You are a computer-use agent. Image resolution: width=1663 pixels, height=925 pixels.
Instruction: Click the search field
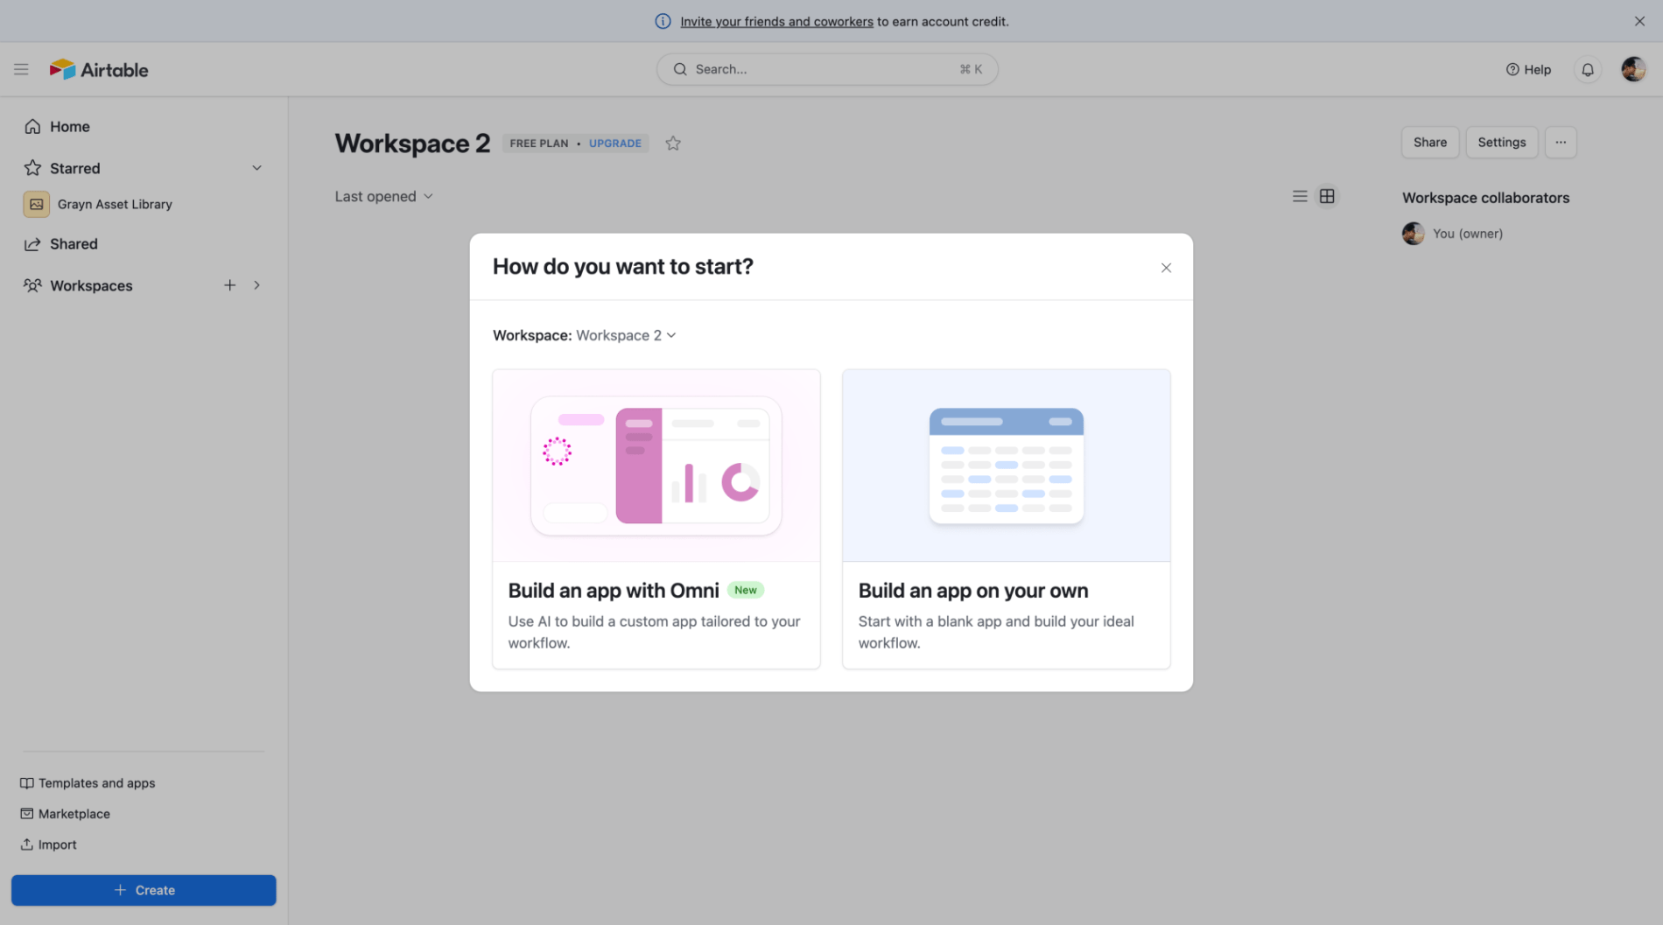(x=827, y=69)
